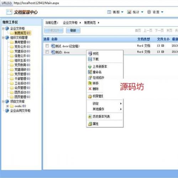Click the 在线修改 online edit icon
The image size is (178, 178).
click(x=90, y=78)
